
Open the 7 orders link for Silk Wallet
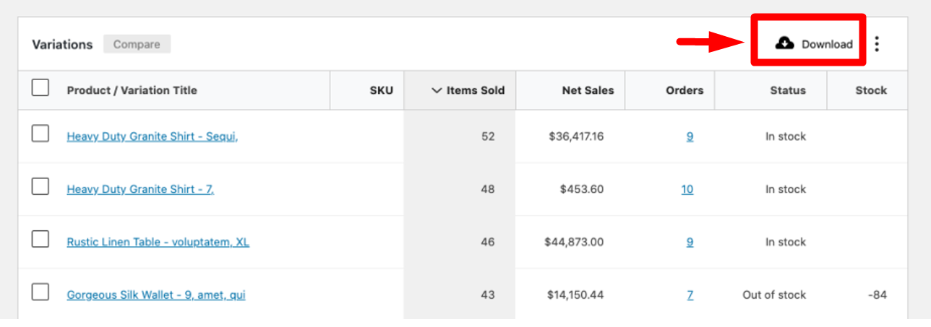[690, 295]
